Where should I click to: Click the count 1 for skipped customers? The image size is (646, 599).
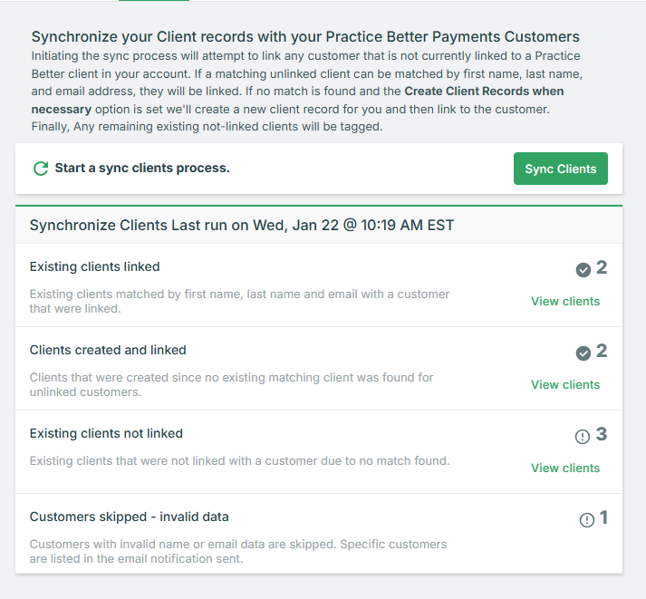[603, 517]
